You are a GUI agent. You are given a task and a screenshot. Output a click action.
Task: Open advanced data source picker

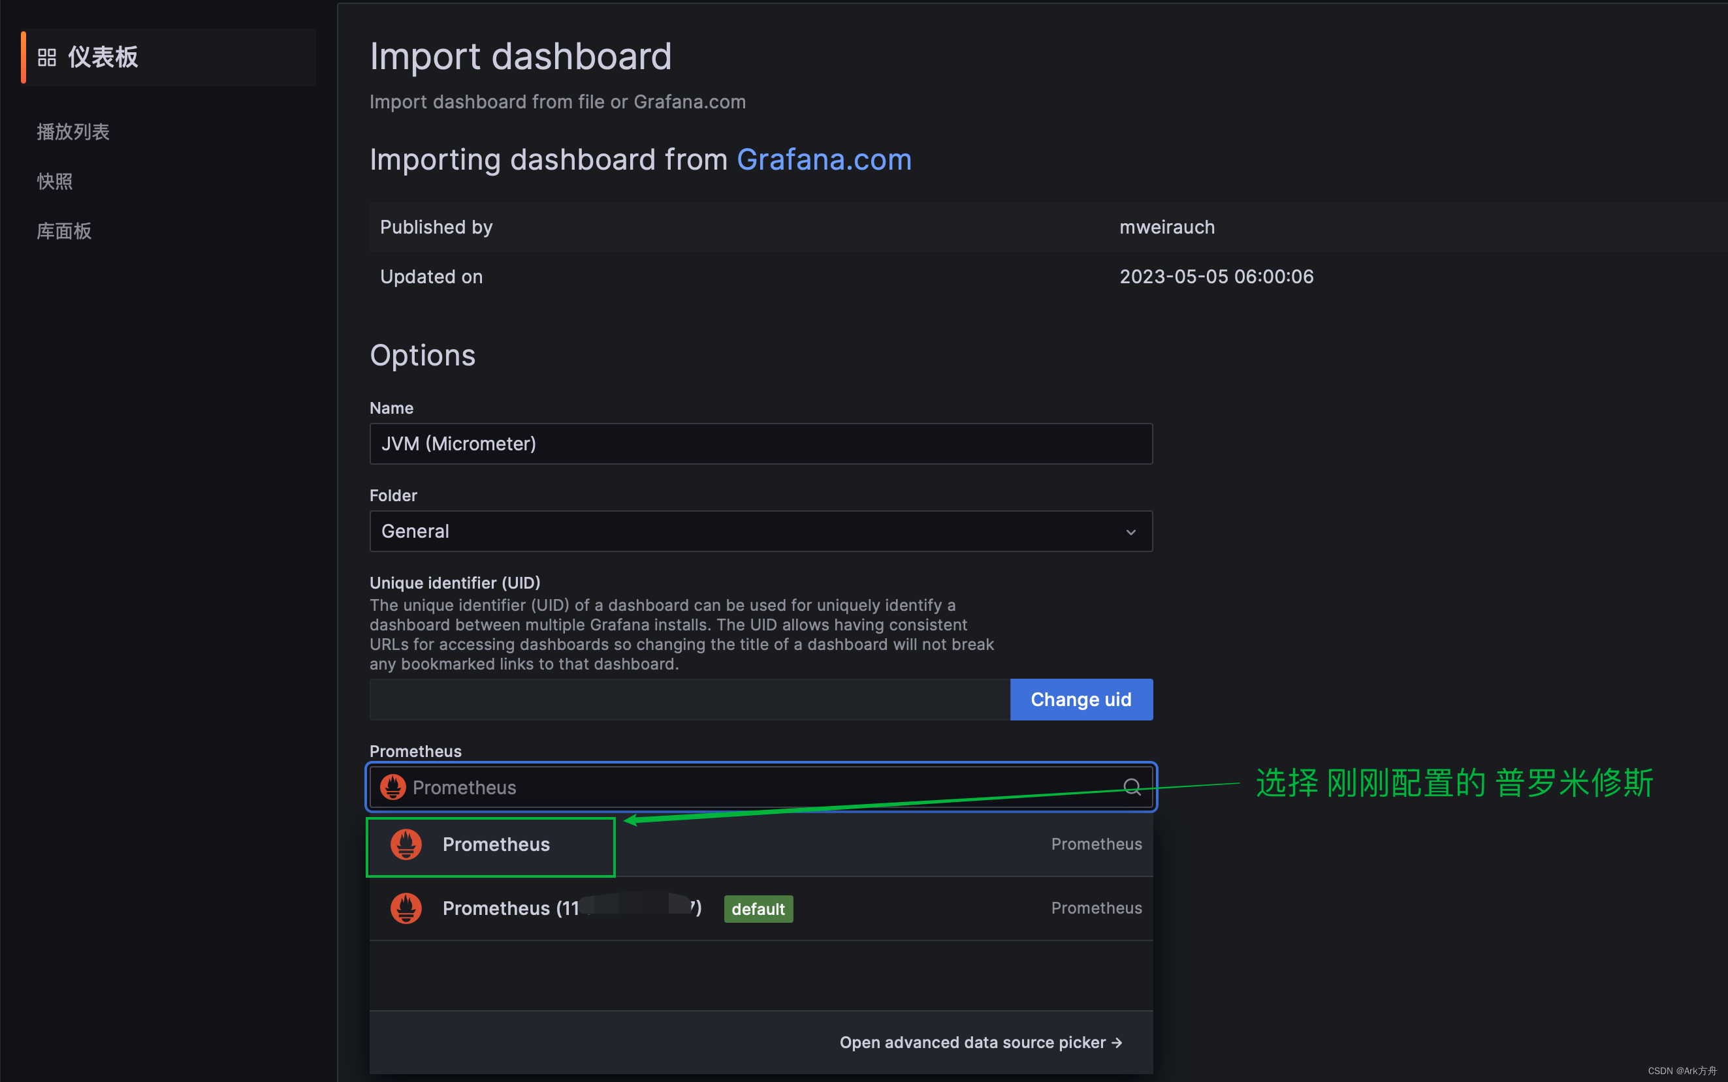tap(980, 1042)
